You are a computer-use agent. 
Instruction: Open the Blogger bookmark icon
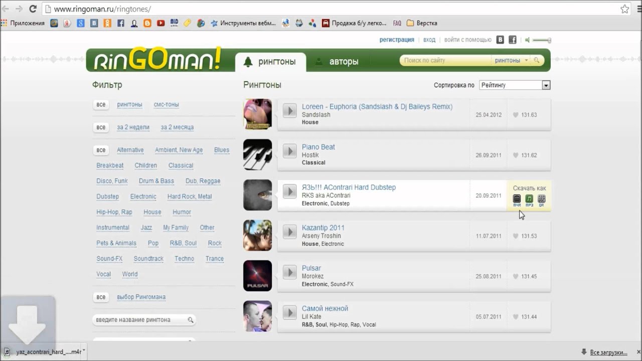point(147,23)
